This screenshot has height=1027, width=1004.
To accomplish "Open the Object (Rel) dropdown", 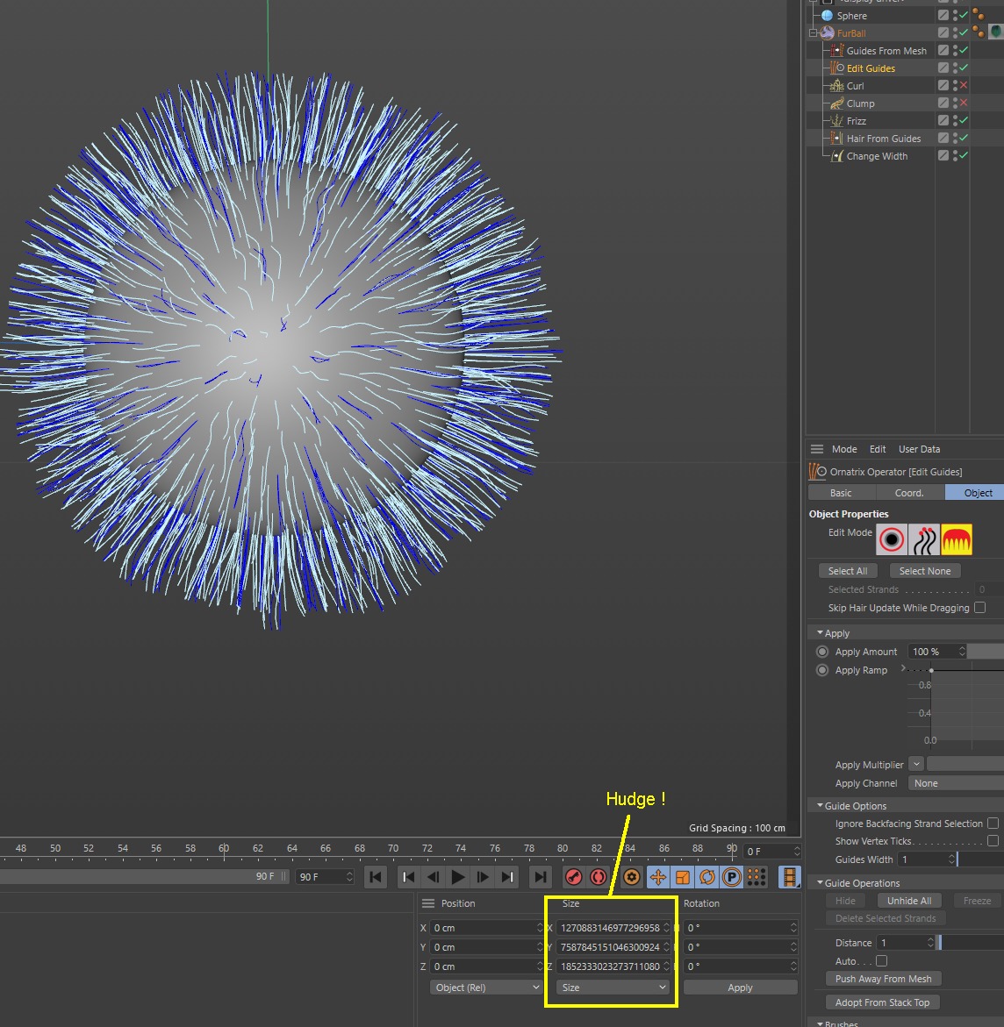I will pos(486,988).
